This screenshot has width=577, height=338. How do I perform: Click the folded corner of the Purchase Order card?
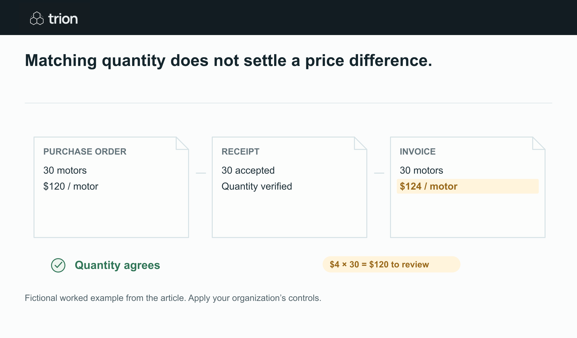pyautogui.click(x=182, y=143)
